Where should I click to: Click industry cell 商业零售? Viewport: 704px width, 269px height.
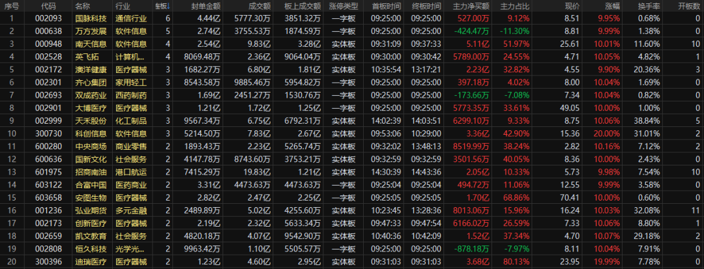click(x=131, y=147)
